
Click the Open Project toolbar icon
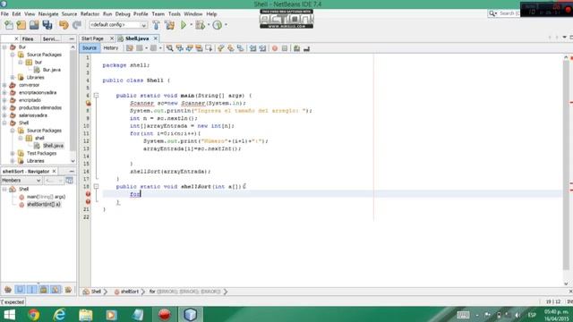tap(34, 25)
